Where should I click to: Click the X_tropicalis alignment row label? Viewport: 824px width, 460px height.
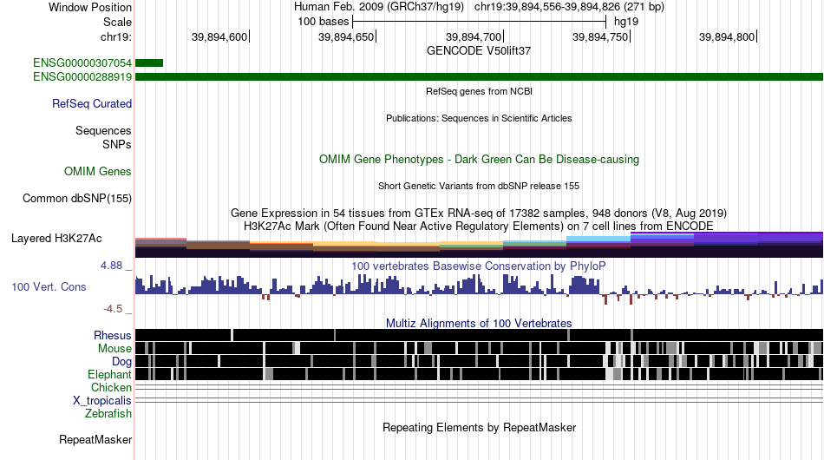(x=102, y=401)
